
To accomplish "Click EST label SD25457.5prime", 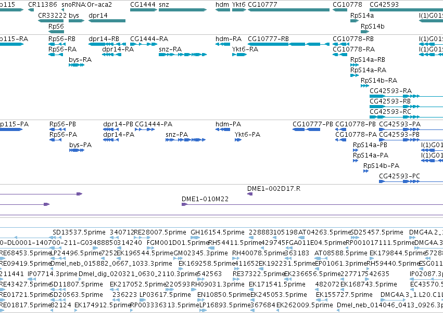I will click(377, 232).
